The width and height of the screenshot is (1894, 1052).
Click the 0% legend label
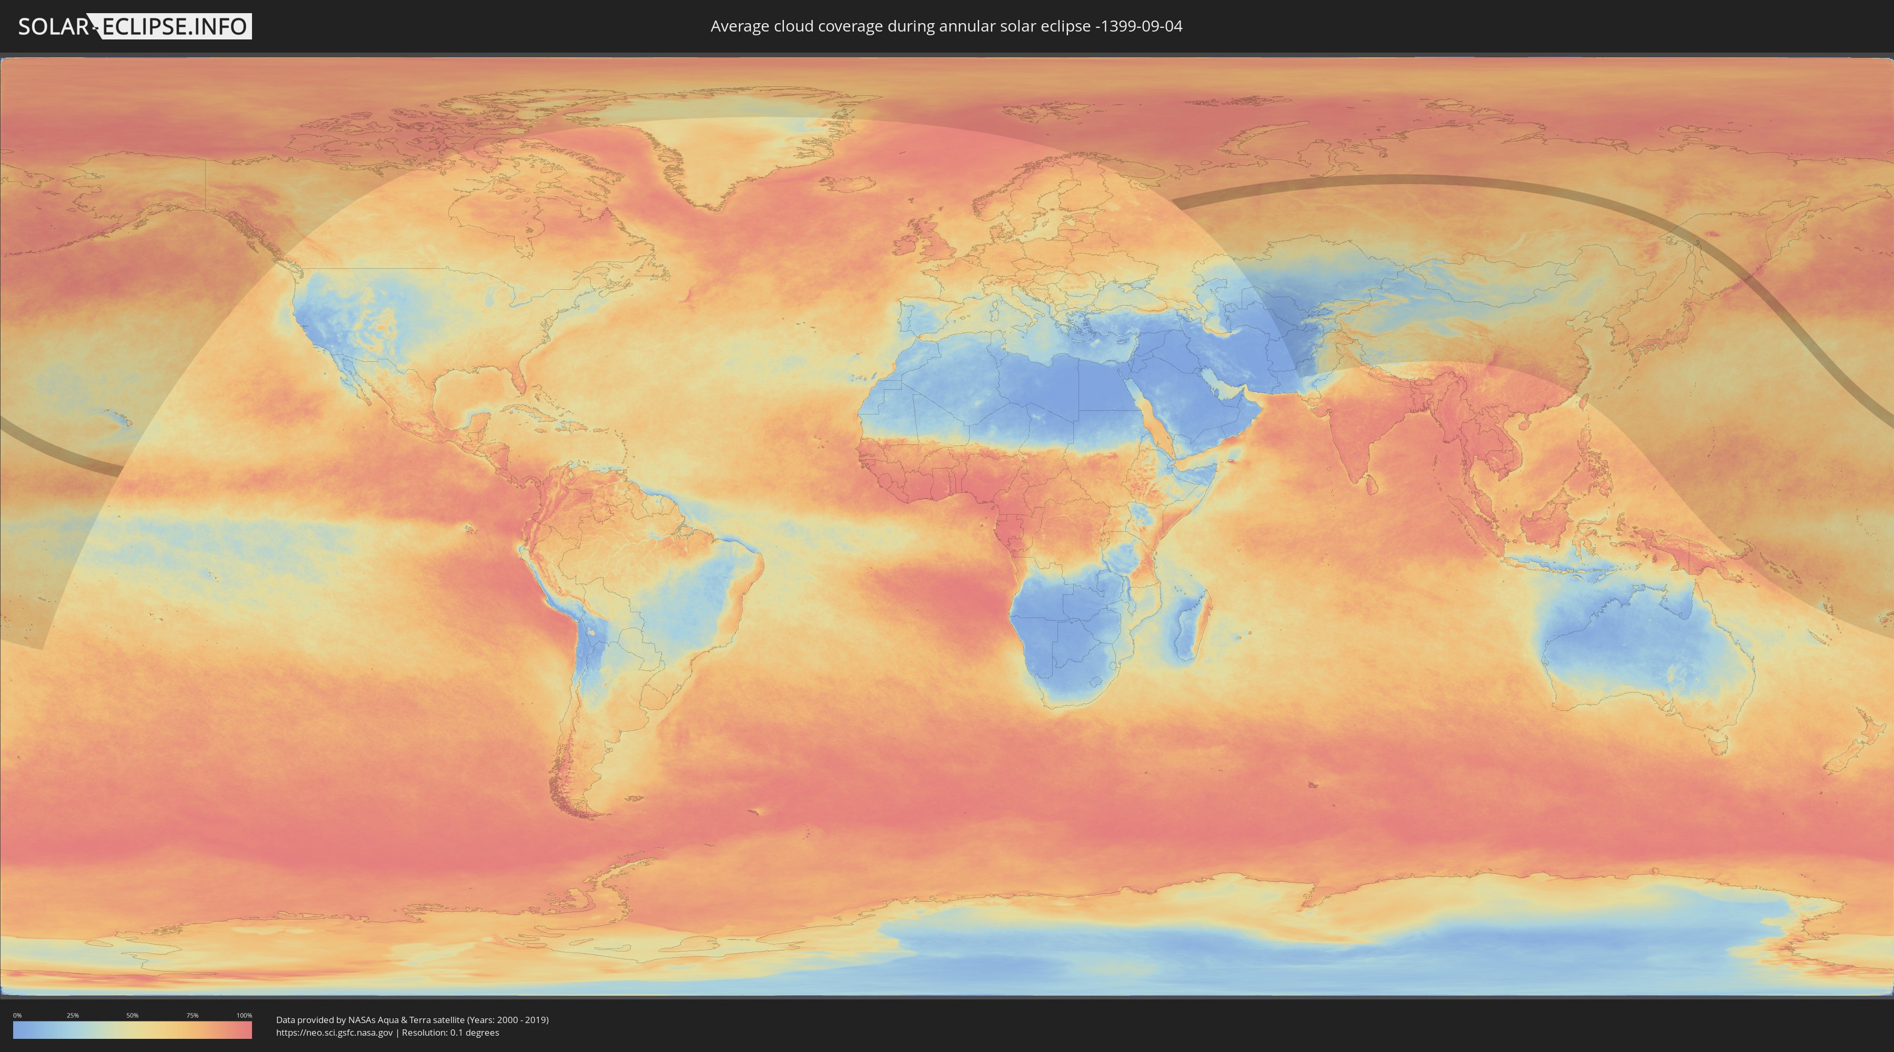[17, 1015]
